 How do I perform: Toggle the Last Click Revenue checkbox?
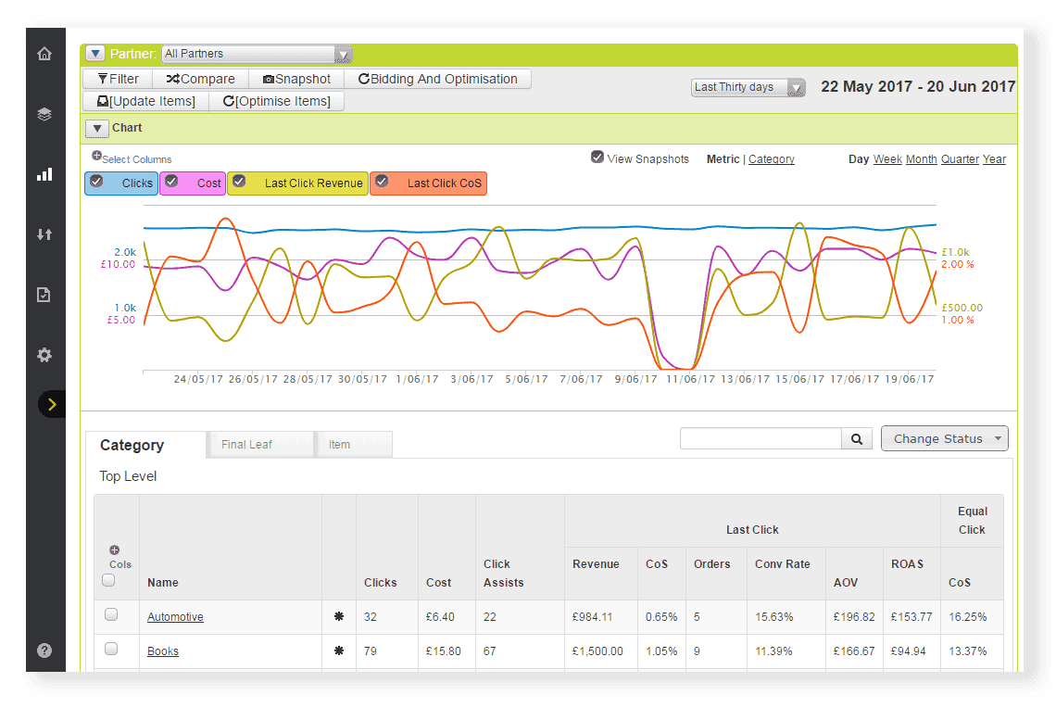pos(239,182)
